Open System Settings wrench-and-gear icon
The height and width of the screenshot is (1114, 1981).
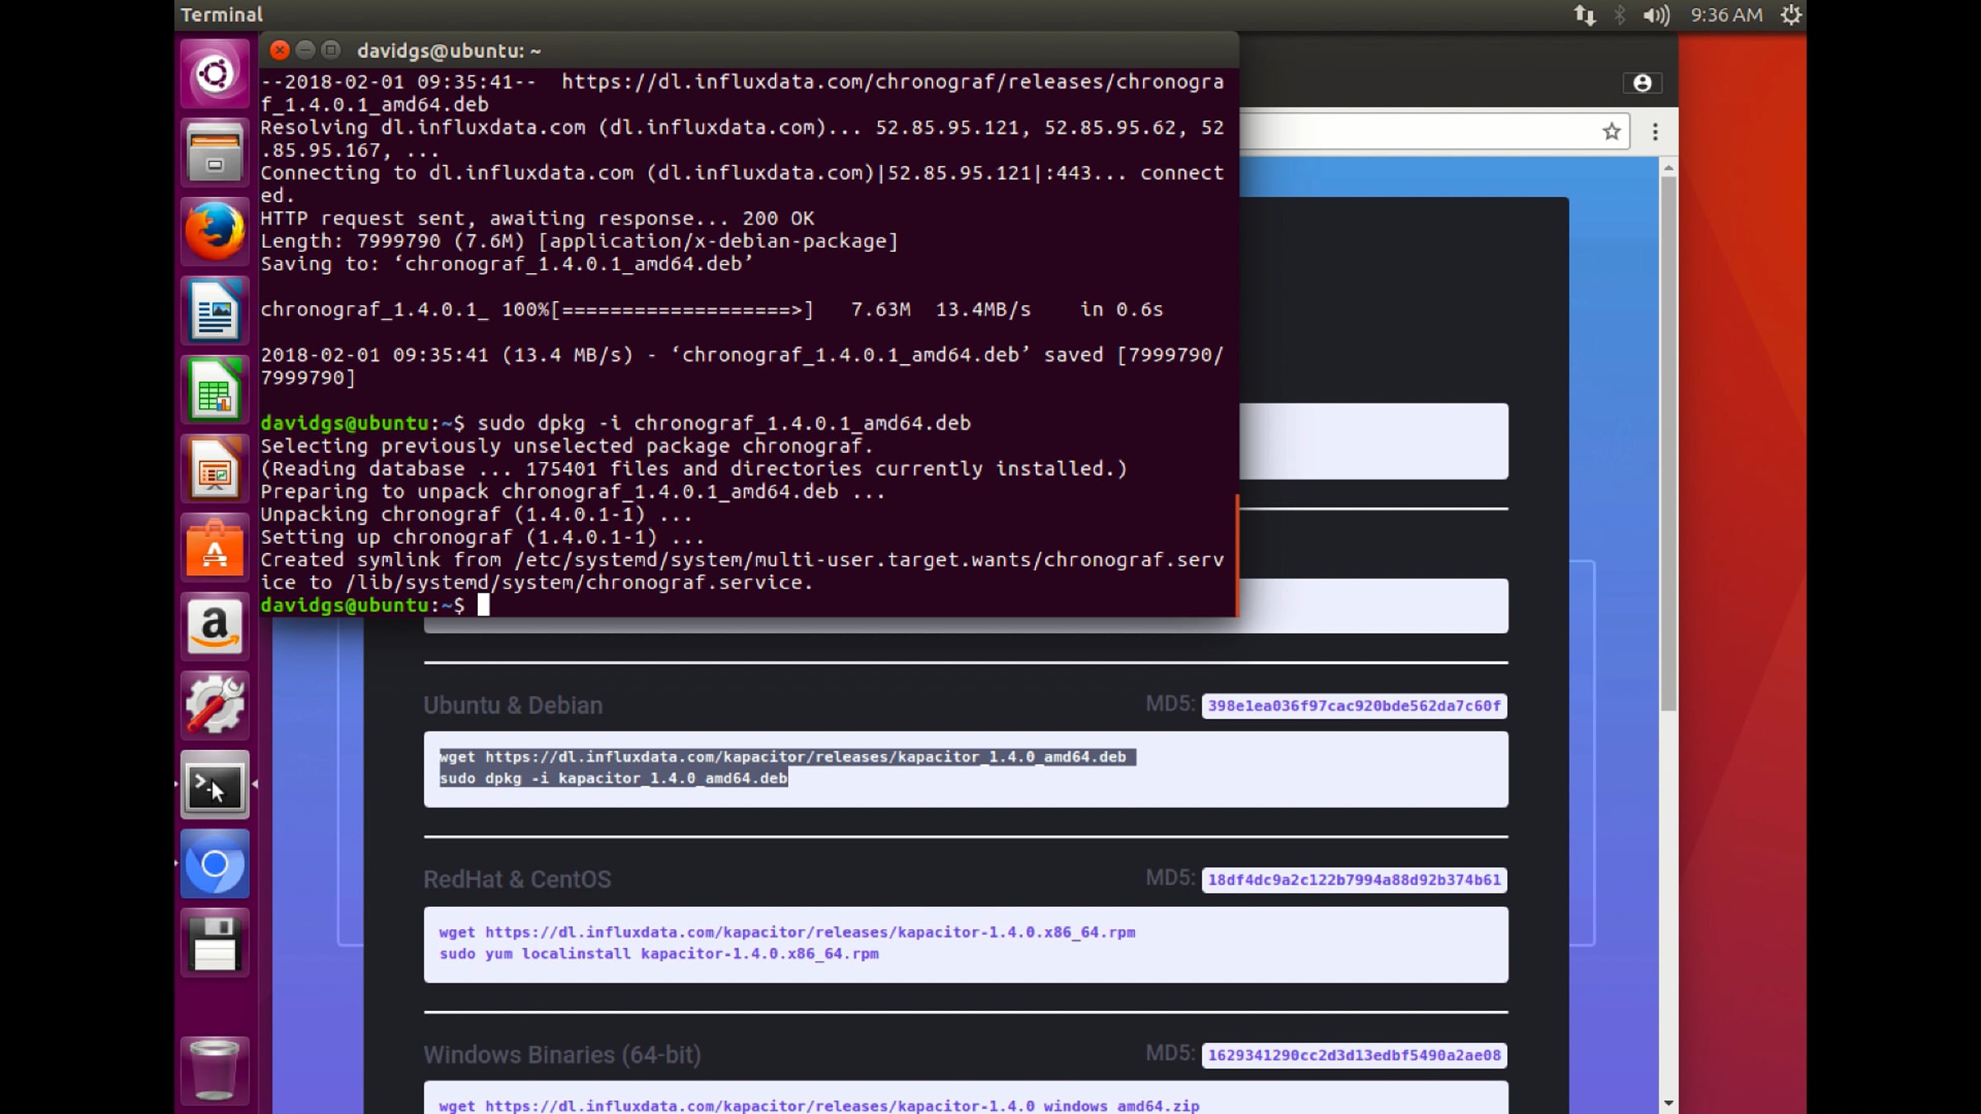tap(215, 706)
